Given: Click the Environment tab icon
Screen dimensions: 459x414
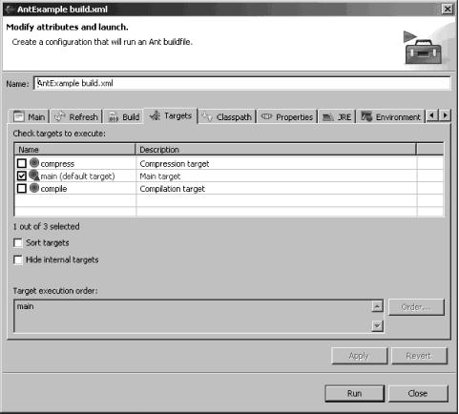Looking at the screenshot, I should 366,116.
